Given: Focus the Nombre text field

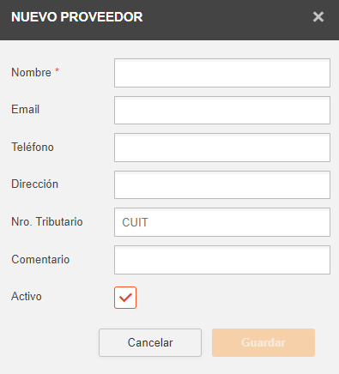Looking at the screenshot, I should point(222,73).
